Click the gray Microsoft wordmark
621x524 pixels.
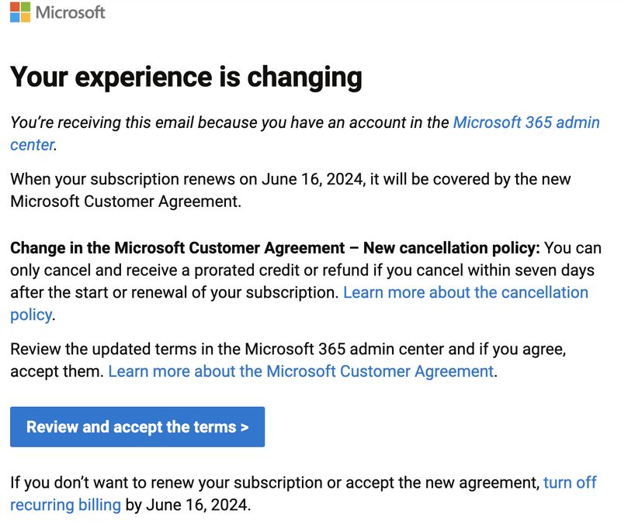(x=70, y=12)
